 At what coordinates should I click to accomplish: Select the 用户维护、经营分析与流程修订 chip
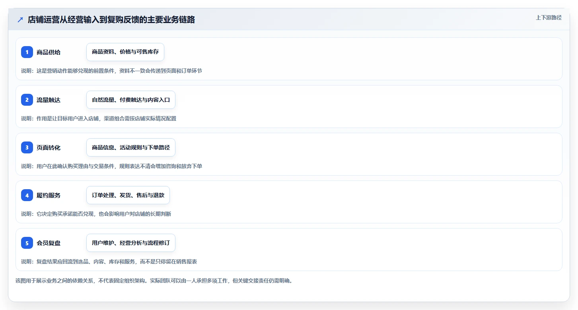[x=131, y=243]
